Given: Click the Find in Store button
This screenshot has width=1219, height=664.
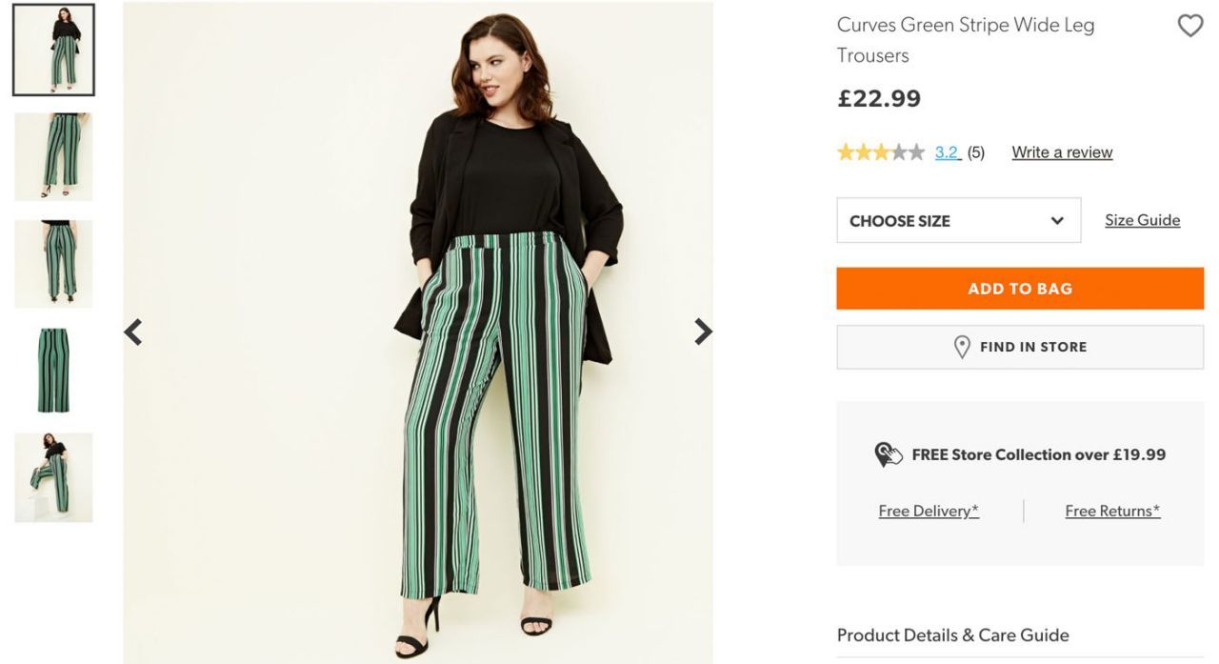Looking at the screenshot, I should (x=1020, y=347).
